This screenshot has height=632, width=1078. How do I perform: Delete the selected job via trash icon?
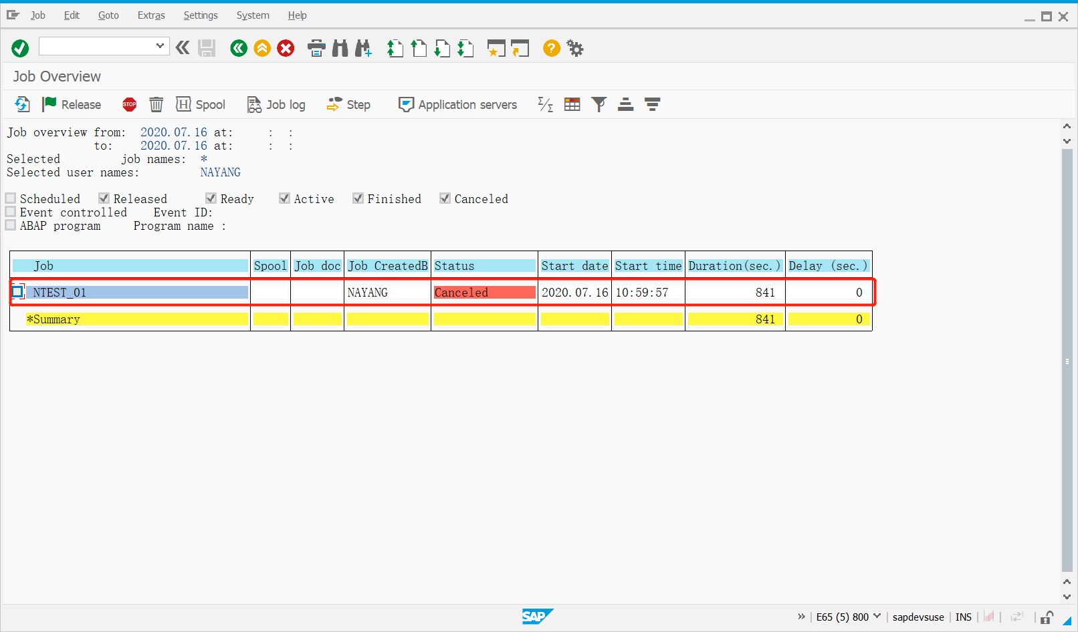click(156, 104)
